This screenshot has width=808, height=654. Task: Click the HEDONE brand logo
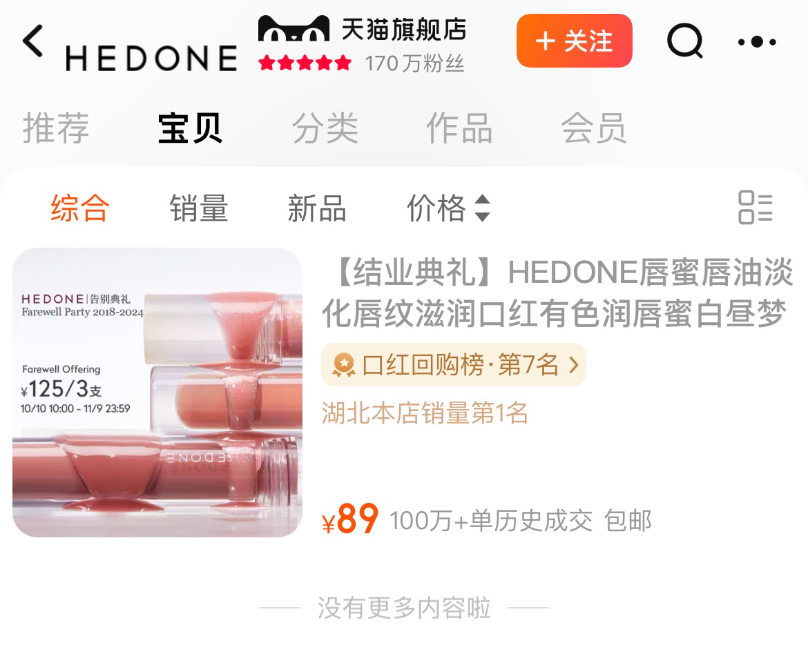[x=151, y=58]
